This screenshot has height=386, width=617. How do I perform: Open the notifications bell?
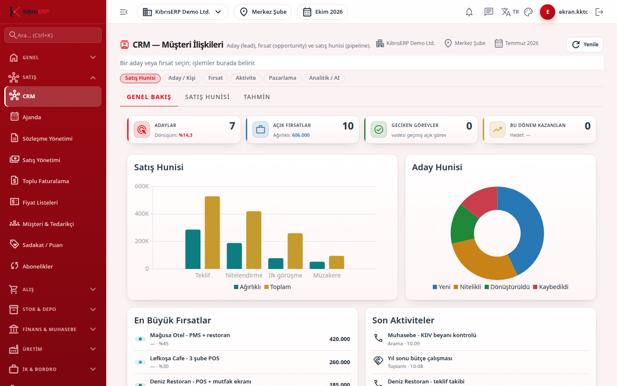469,12
